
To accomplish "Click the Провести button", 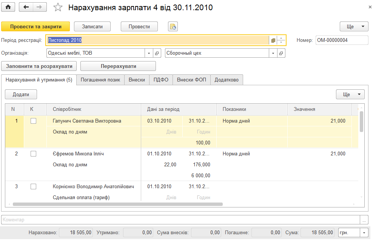I will [139, 26].
